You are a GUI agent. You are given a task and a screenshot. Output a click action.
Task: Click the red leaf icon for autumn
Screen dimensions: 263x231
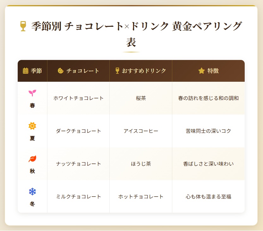32,159
